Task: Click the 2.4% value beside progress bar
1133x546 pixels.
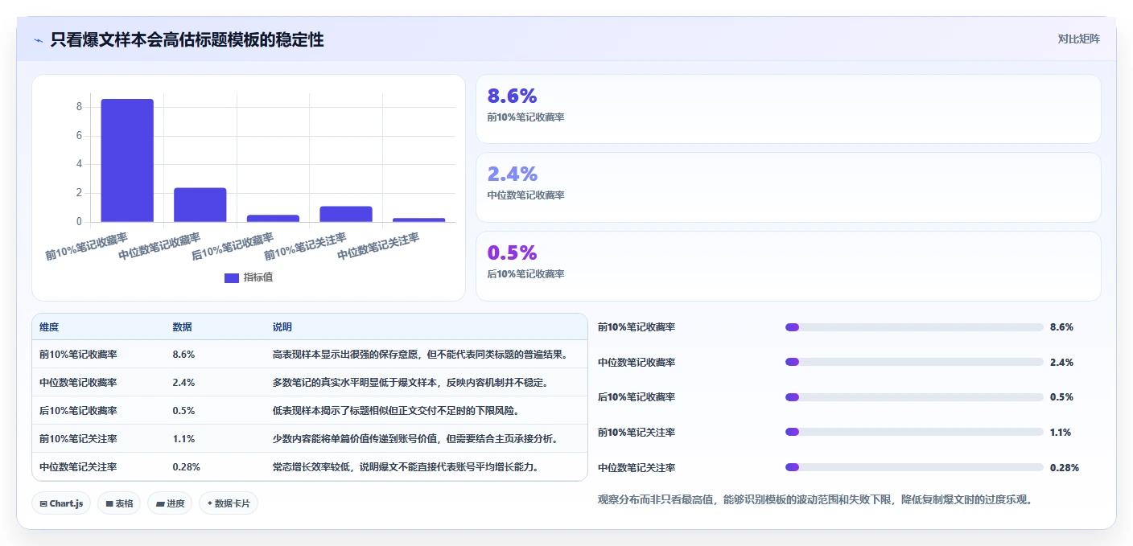Action: (1061, 363)
